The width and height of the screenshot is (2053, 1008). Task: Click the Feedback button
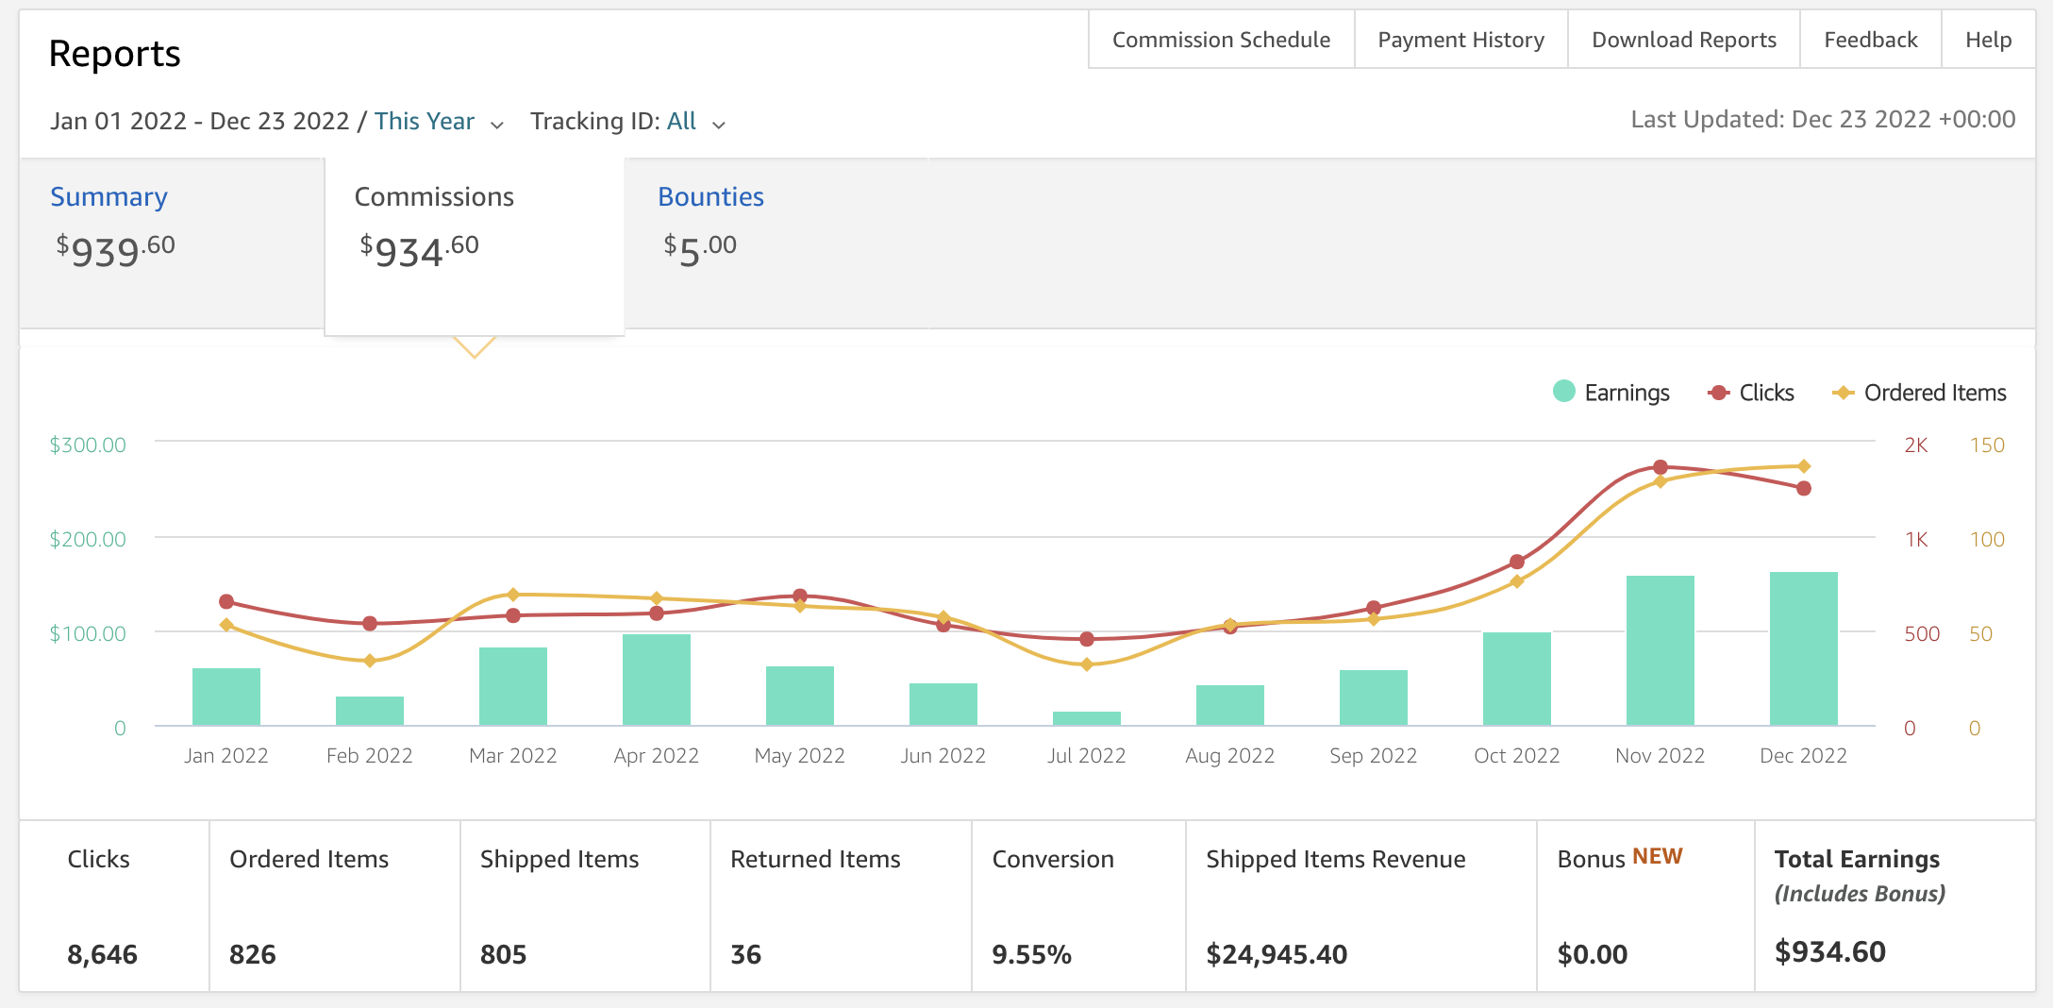(x=1870, y=40)
